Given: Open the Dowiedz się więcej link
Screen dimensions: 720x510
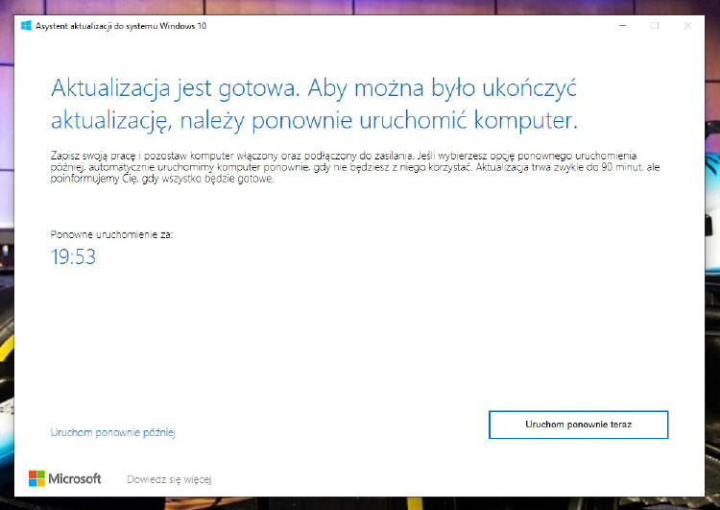Looking at the screenshot, I should coord(169,479).
